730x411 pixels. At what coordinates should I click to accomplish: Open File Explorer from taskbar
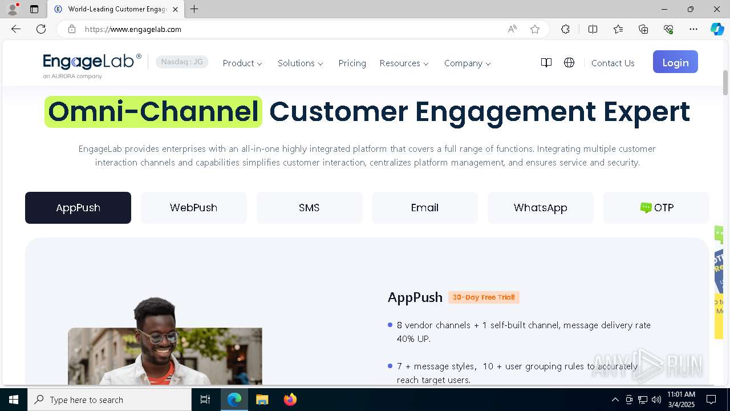pyautogui.click(x=262, y=400)
